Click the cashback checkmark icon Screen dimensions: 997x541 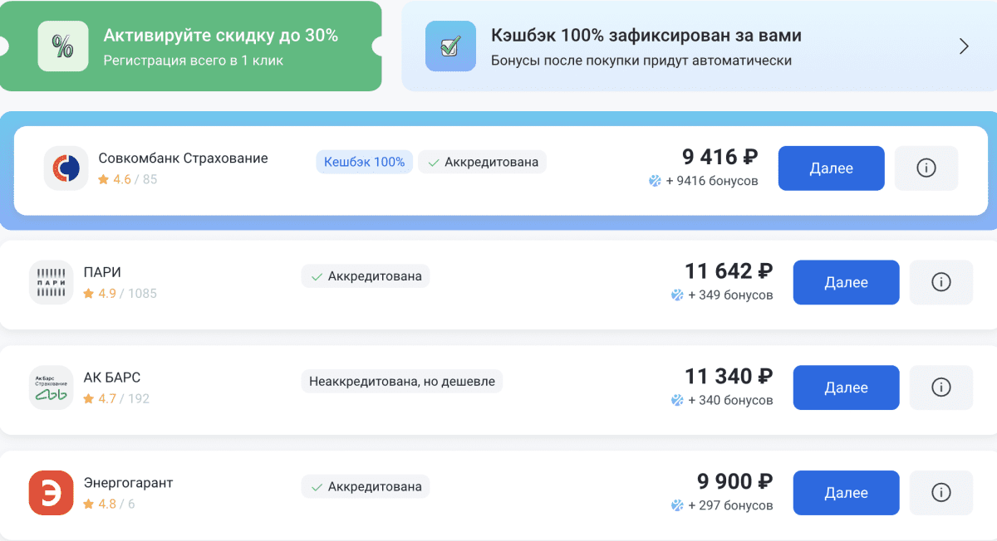449,46
